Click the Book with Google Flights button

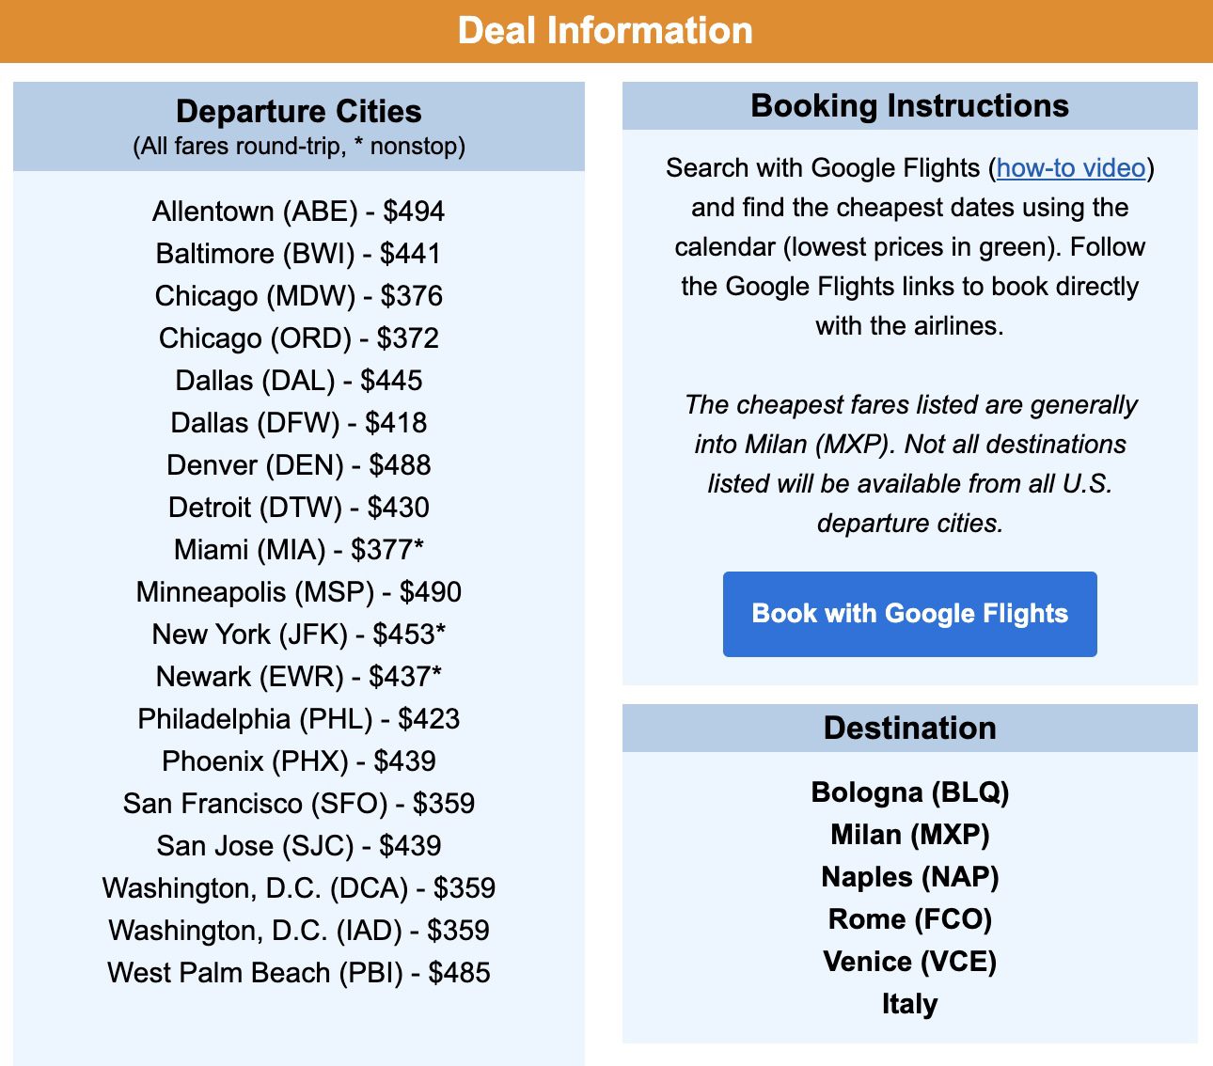click(x=909, y=613)
